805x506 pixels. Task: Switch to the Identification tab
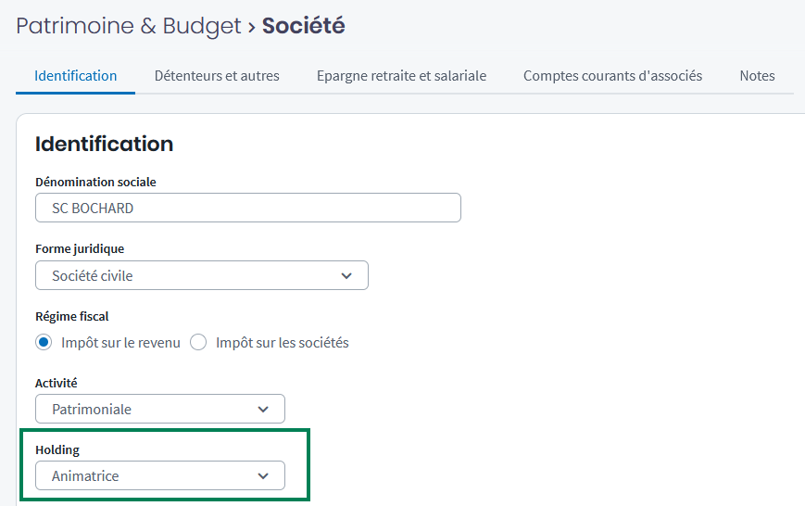(x=75, y=76)
